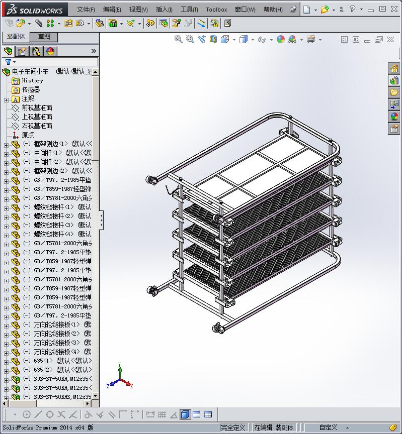Click the Reference Geometry icon
Image resolution: width=402 pixels, height=434 pixels.
(x=131, y=24)
